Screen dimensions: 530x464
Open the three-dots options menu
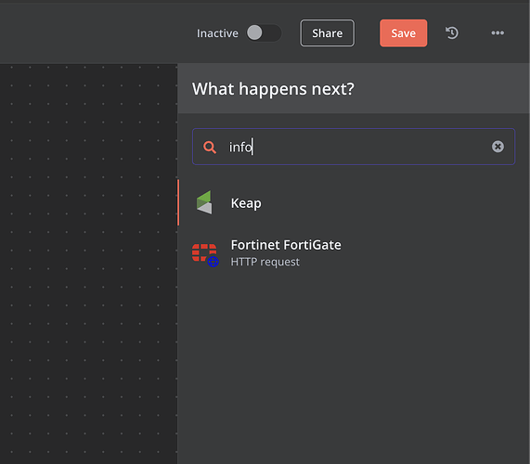(x=498, y=33)
